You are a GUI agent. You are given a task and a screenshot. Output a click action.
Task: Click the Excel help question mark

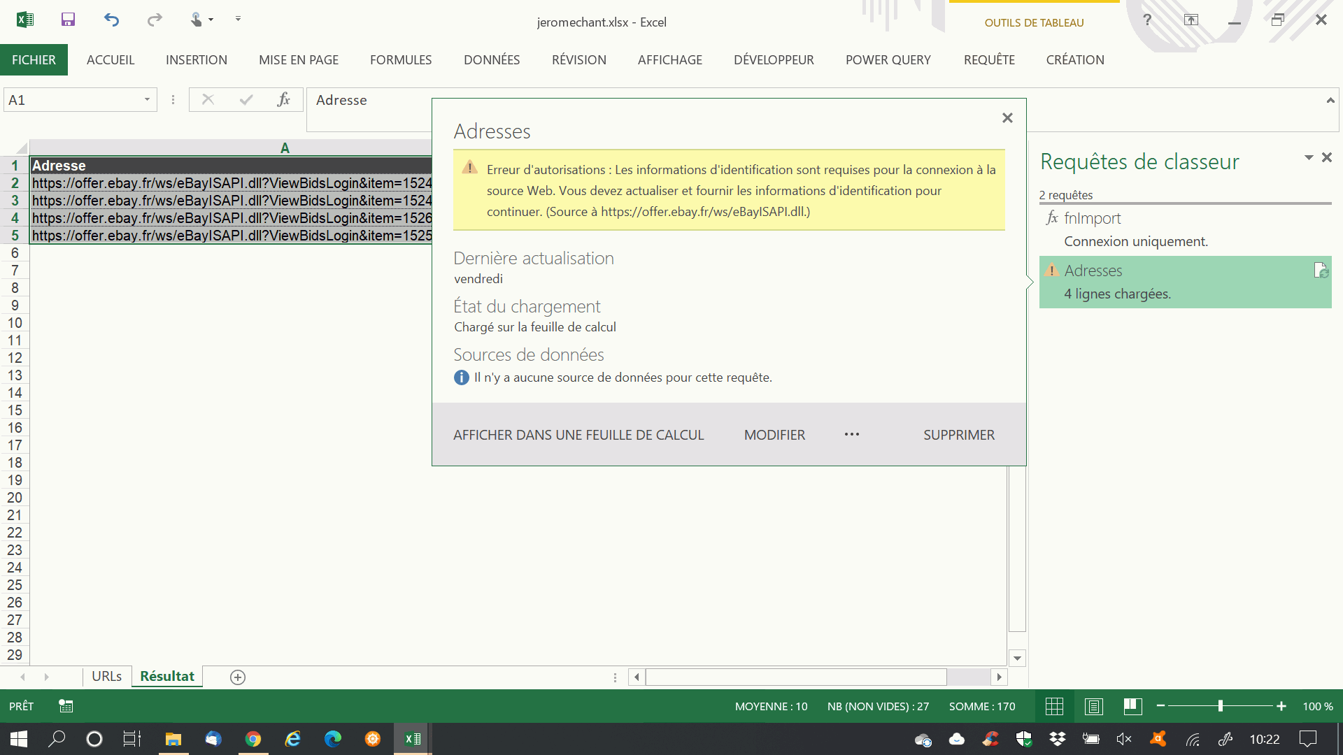pyautogui.click(x=1147, y=20)
